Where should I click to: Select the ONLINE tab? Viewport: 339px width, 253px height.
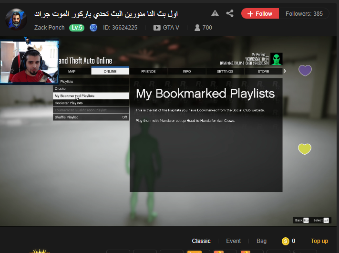click(110, 71)
